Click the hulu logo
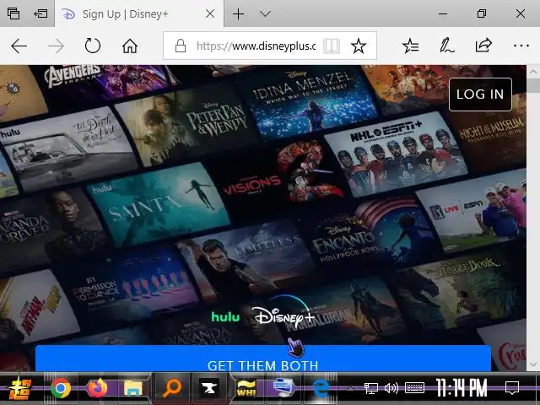Image resolution: width=540 pixels, height=405 pixels. tap(225, 316)
